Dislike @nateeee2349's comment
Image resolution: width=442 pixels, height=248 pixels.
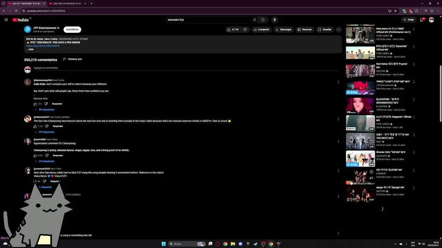46,126
